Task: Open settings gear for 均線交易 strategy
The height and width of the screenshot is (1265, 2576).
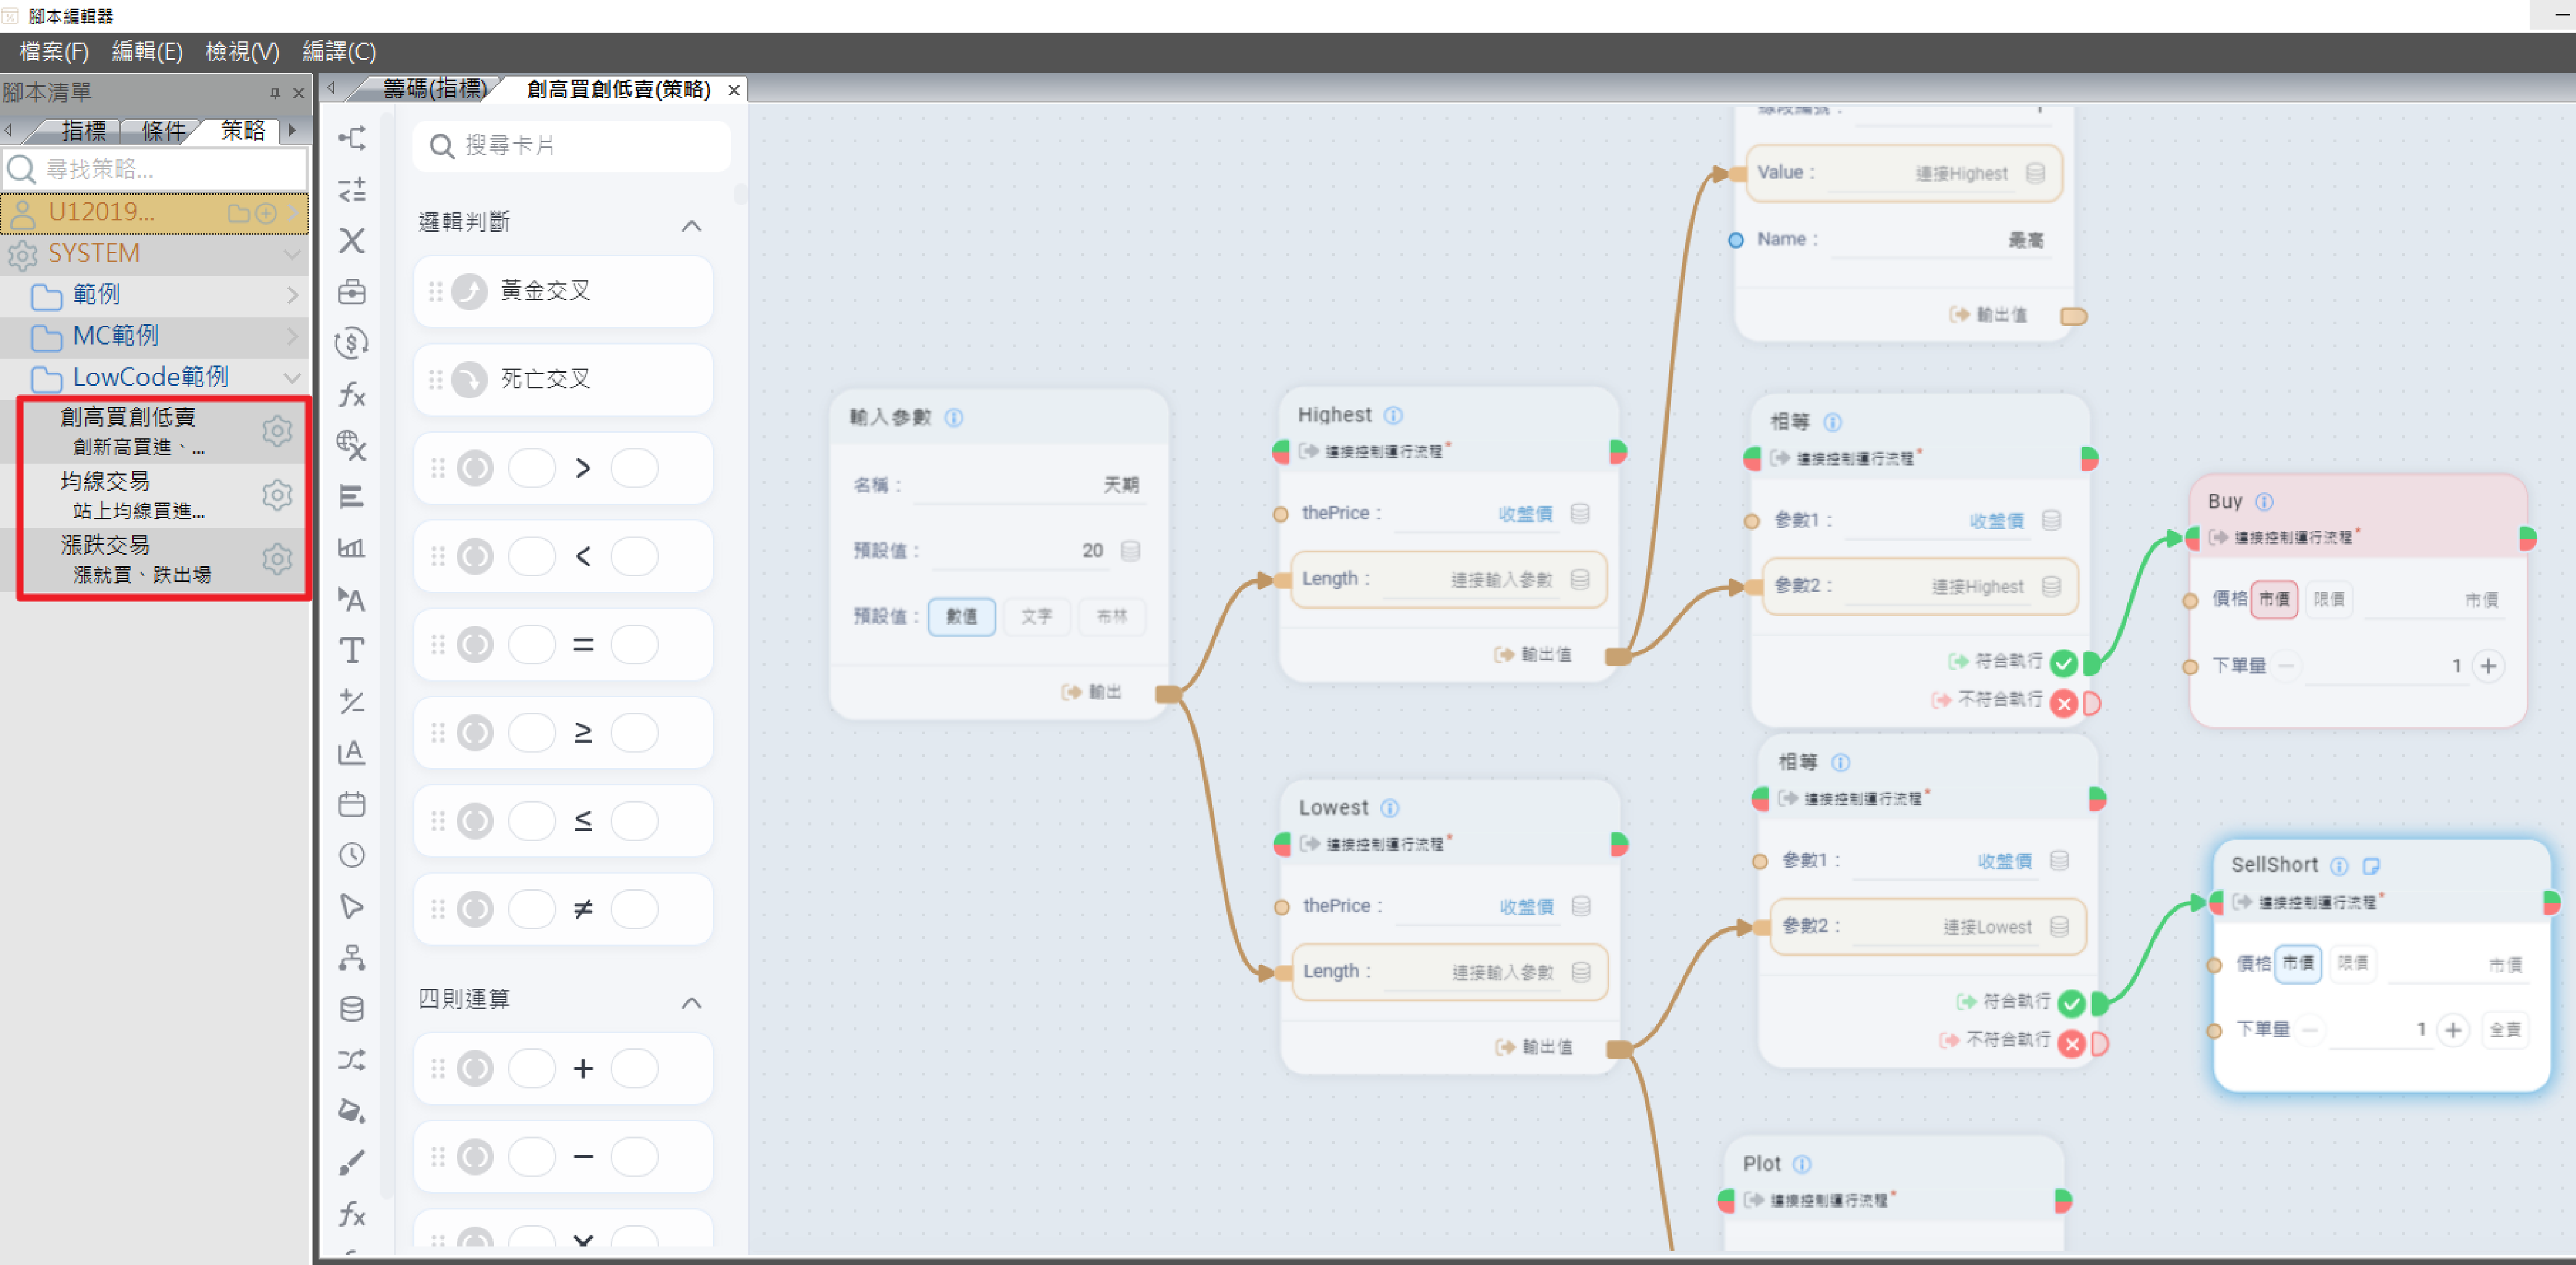Action: pyautogui.click(x=277, y=495)
